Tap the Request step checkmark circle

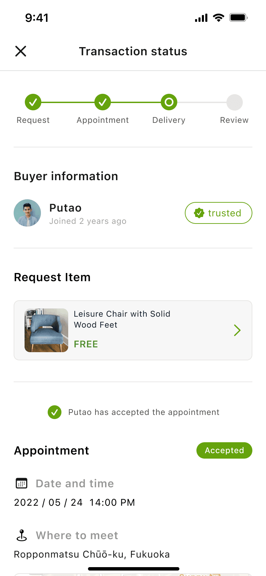(x=33, y=102)
